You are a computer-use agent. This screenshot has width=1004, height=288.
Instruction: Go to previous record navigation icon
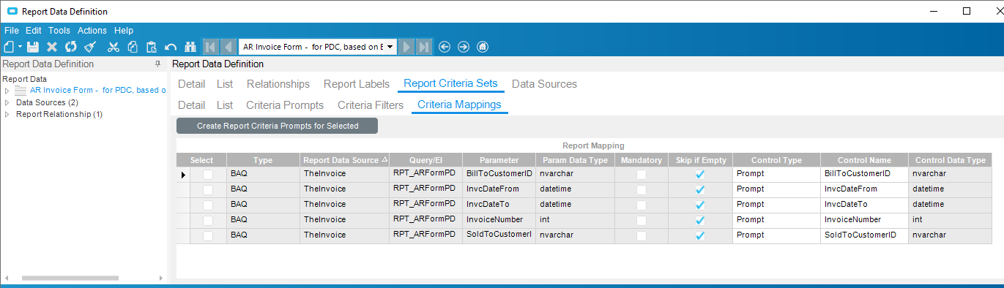228,47
